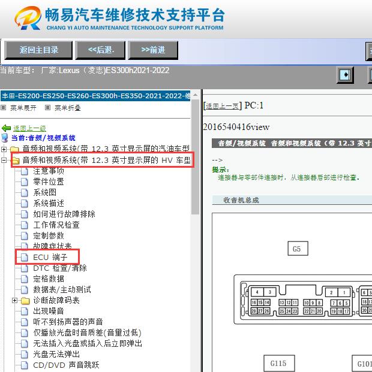Click document icon beside ECU 端子
Viewport: 372px width, 372px height.
pos(24,257)
